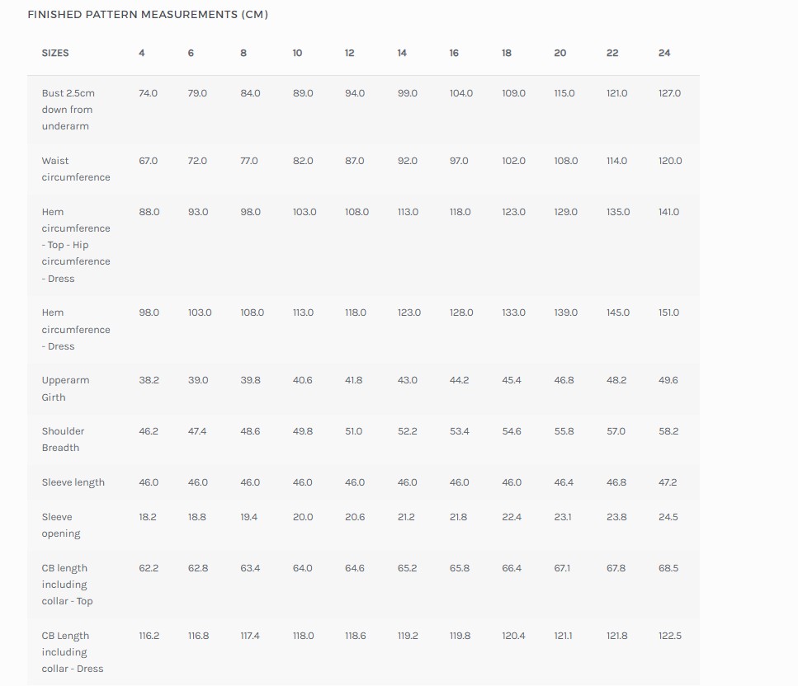Select waist value 87.0 for size 12
The height and width of the screenshot is (686, 798).
(355, 161)
